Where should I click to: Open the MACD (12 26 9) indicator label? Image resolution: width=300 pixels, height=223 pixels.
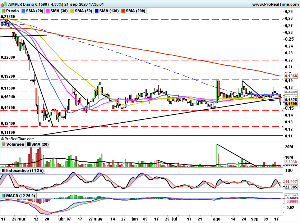point(21,196)
